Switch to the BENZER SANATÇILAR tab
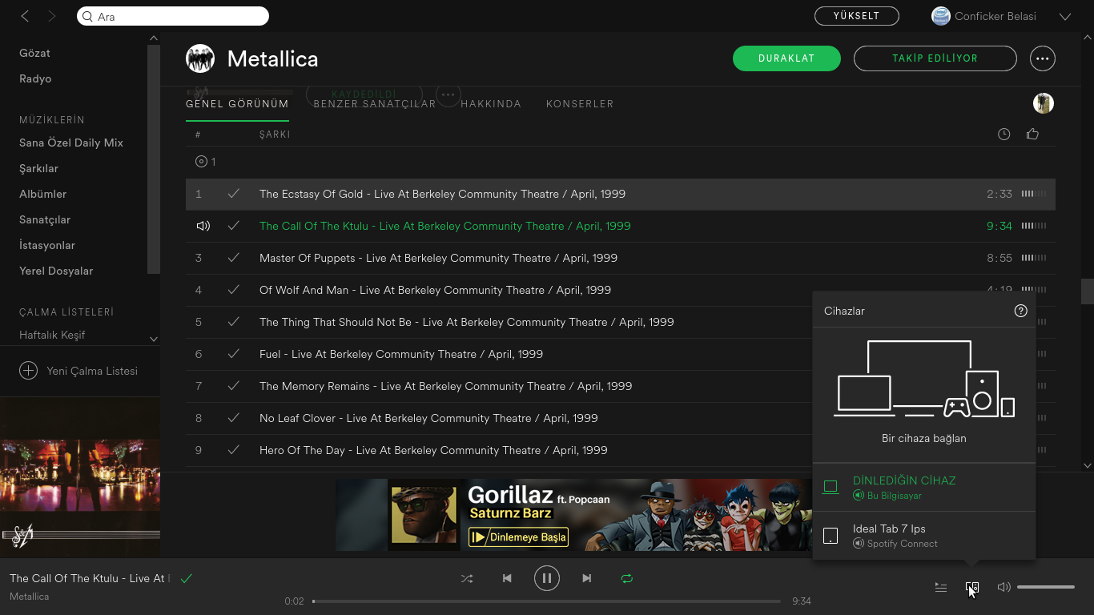Viewport: 1094px width, 615px height. (x=375, y=104)
